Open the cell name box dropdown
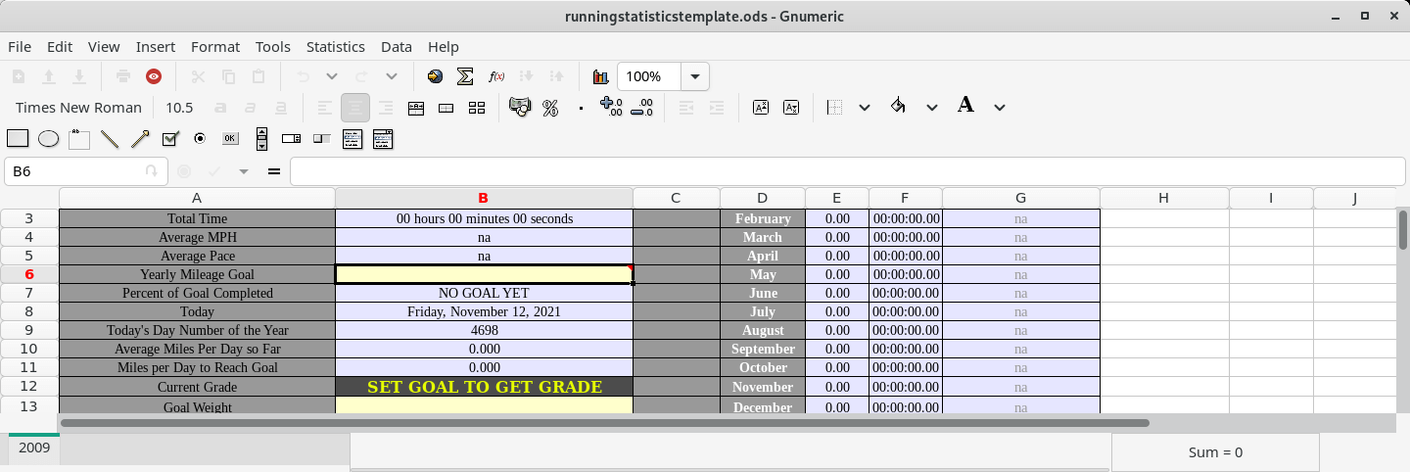Viewport: 1410px width, 472px height. point(151,171)
